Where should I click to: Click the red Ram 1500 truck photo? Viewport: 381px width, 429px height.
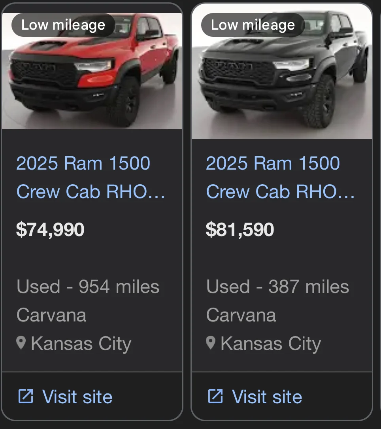click(x=92, y=71)
